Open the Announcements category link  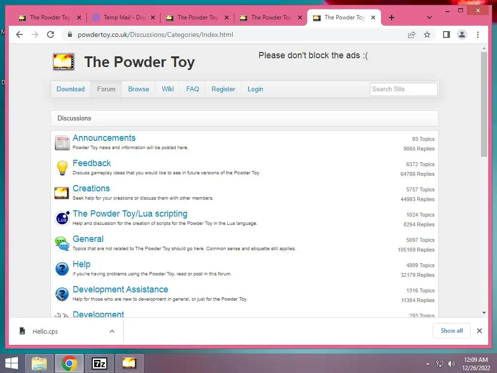tap(104, 138)
